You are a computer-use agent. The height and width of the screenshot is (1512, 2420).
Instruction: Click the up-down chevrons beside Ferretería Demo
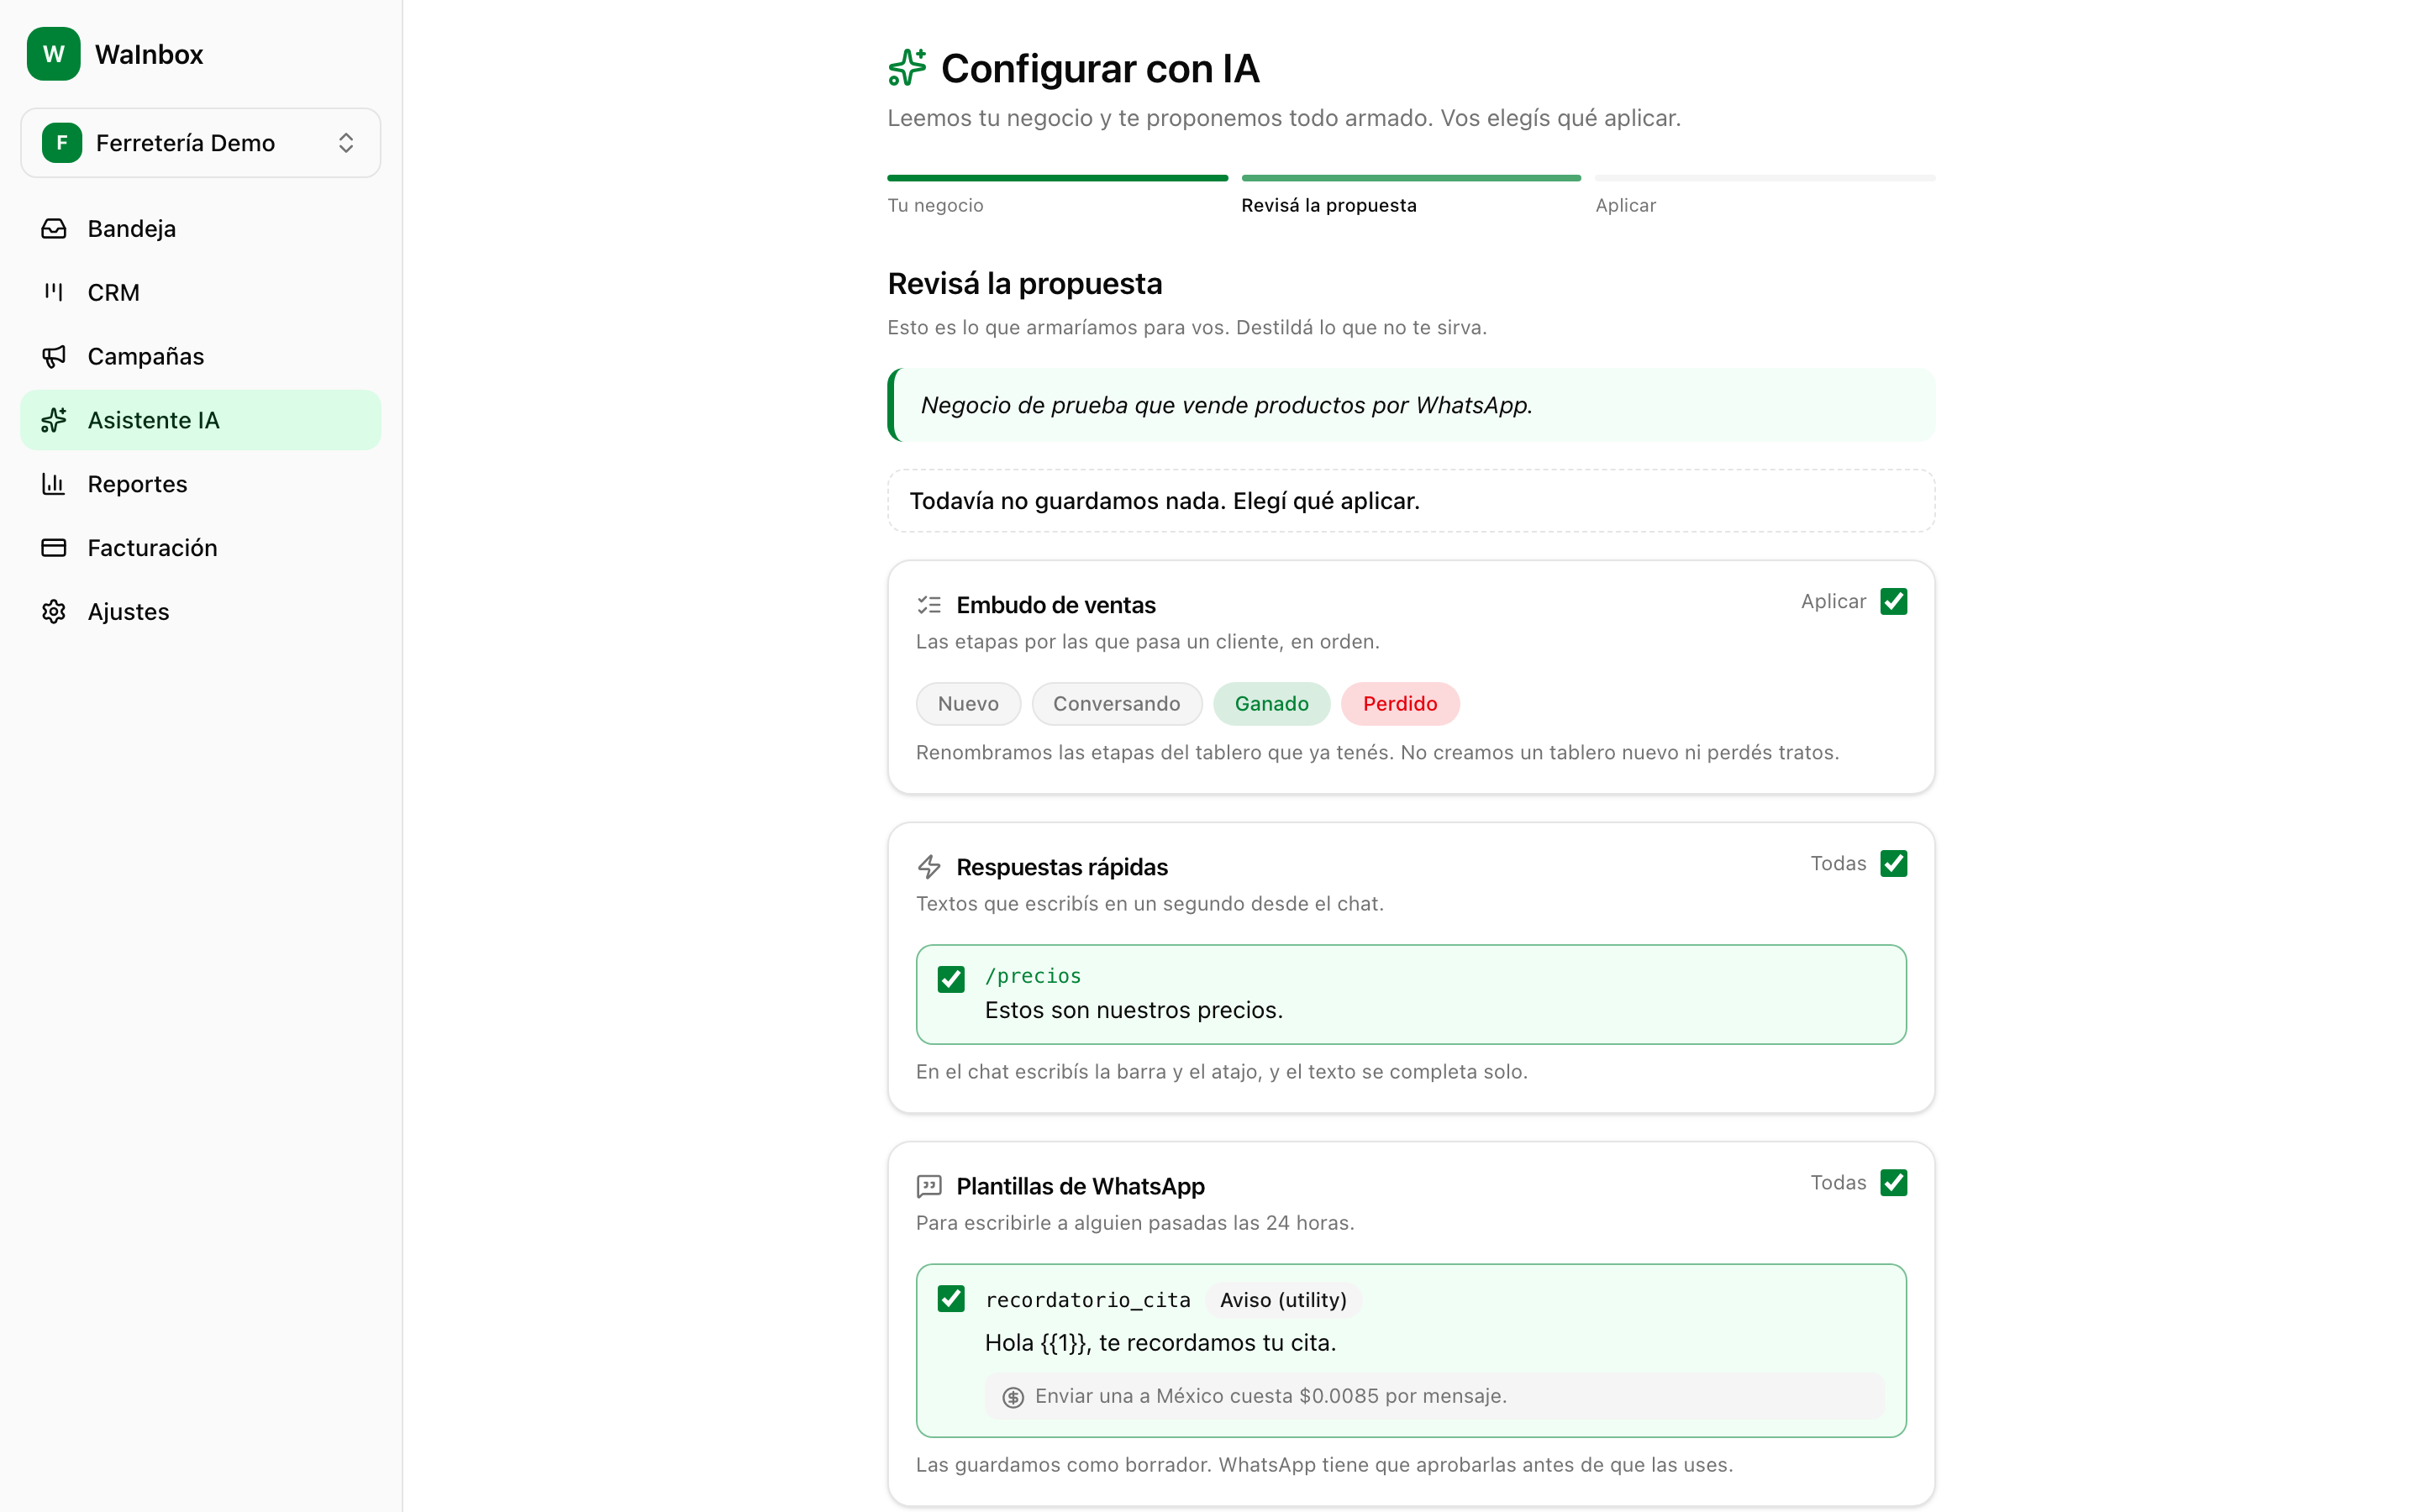click(346, 143)
